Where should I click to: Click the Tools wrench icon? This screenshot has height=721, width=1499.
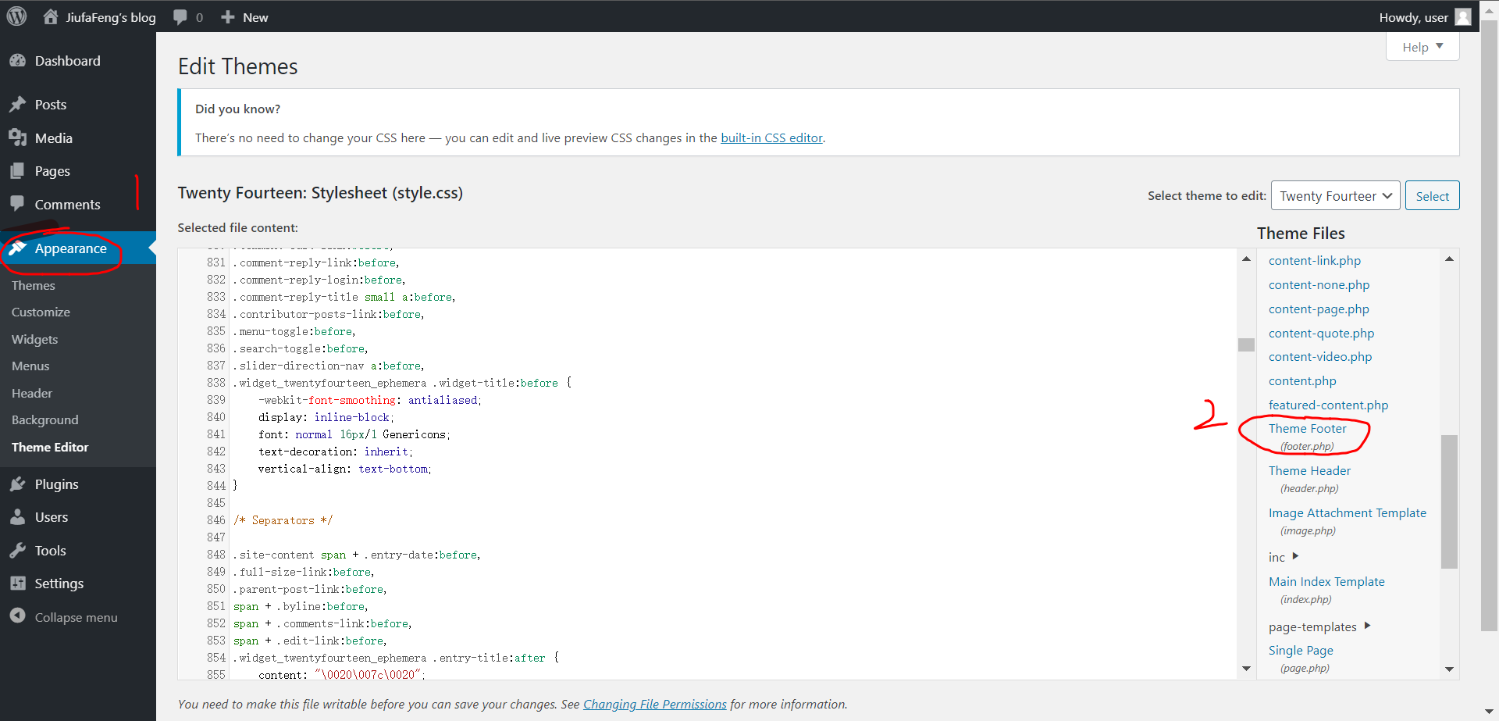(x=17, y=551)
